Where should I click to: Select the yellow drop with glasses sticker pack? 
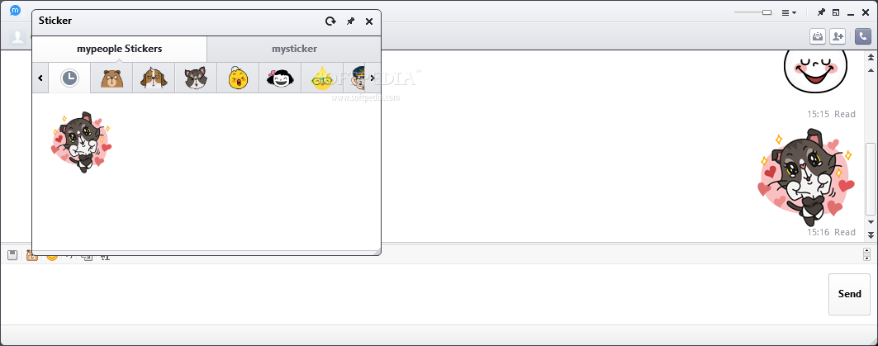point(322,78)
